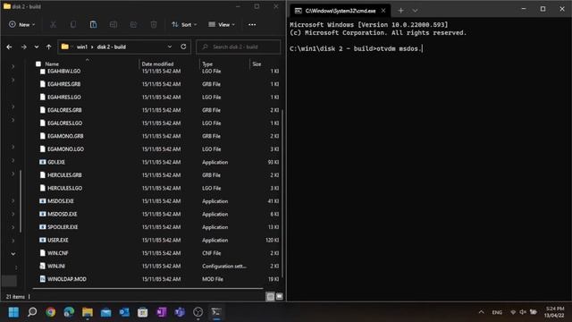This screenshot has height=322, width=572.
Task: Open the terminal profiles dropdown chevron
Action: click(415, 11)
